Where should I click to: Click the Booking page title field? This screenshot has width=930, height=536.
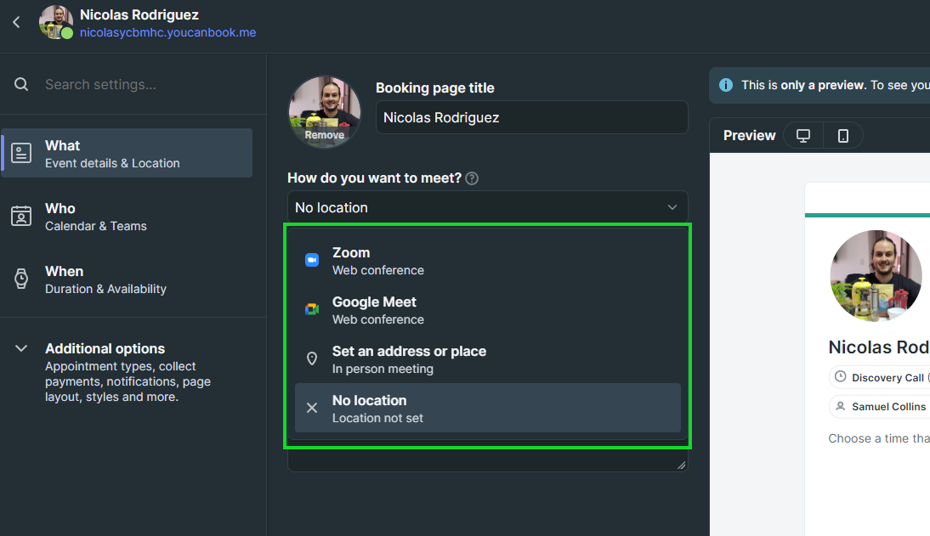tap(531, 117)
